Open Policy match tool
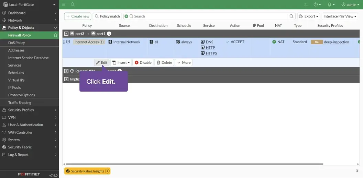Viewport: 363px width, 178px height. [107, 16]
